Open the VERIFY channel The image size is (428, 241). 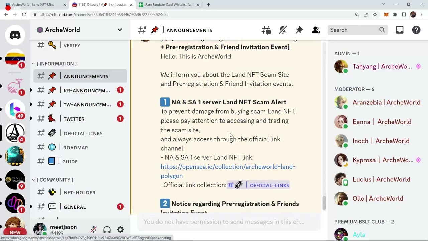[80, 45]
